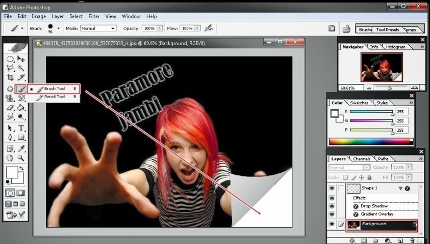Select the Magic Wand tool
The height and width of the screenshot is (244, 430).
[x=21, y=68]
